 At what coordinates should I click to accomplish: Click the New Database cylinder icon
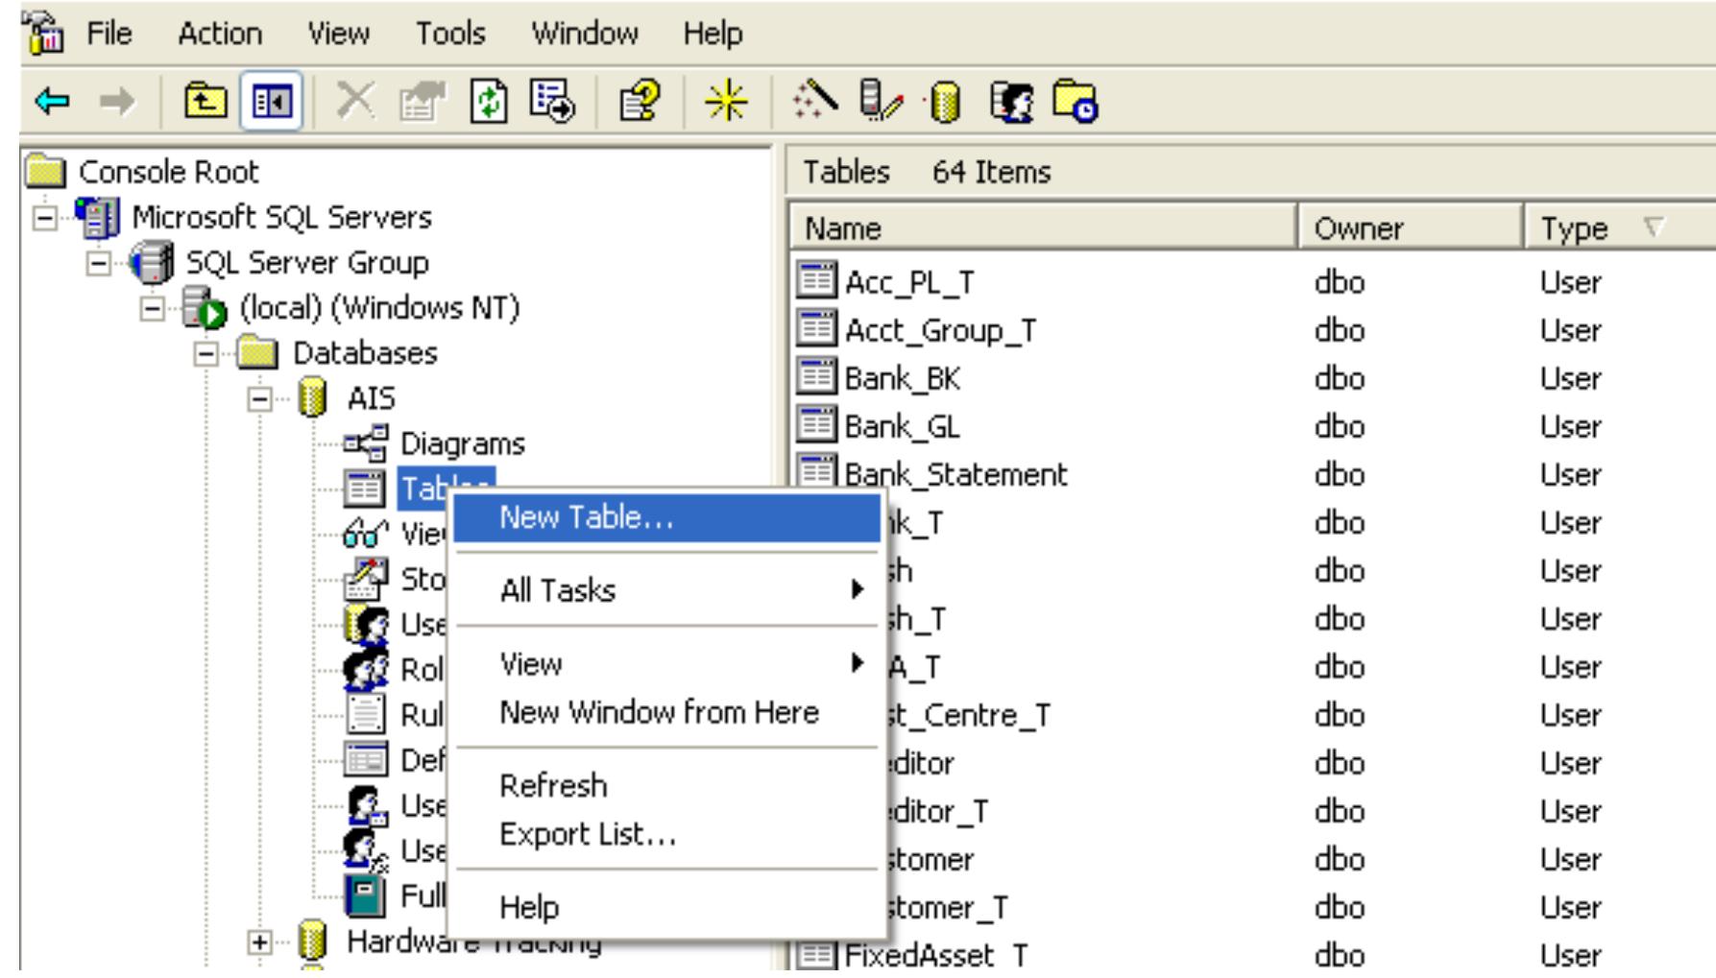944,102
